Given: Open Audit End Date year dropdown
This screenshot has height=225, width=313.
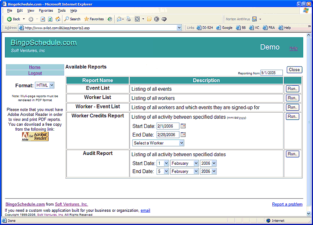Looking at the screenshot, I should click(x=208, y=171).
